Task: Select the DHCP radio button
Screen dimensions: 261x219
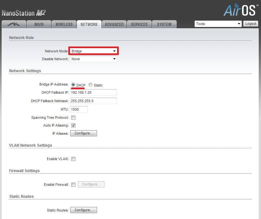Action: pyautogui.click(x=73, y=85)
